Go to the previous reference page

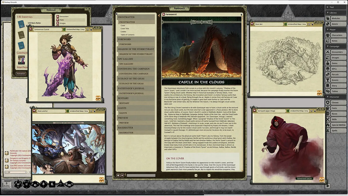(196, 176)
